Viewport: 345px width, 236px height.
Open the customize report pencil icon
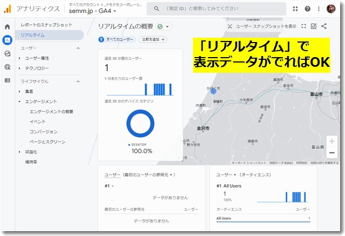point(314,26)
